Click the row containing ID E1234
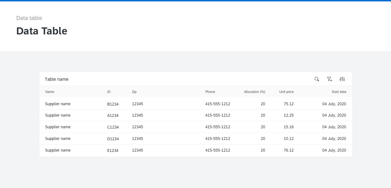The height and width of the screenshot is (188, 391). pos(113,150)
